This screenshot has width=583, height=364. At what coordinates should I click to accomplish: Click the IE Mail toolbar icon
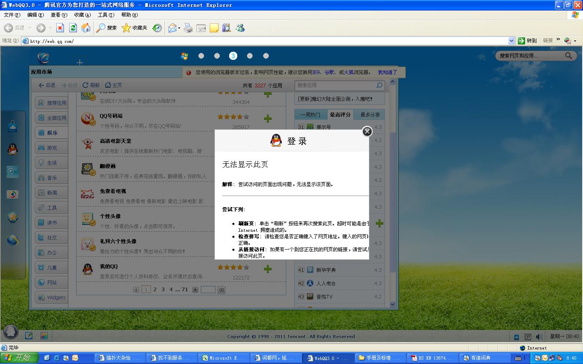pyautogui.click(x=172, y=28)
